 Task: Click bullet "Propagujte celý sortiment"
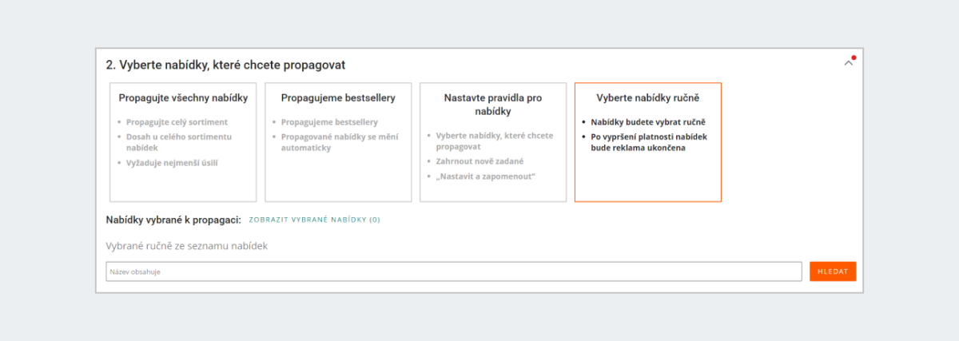[177, 122]
